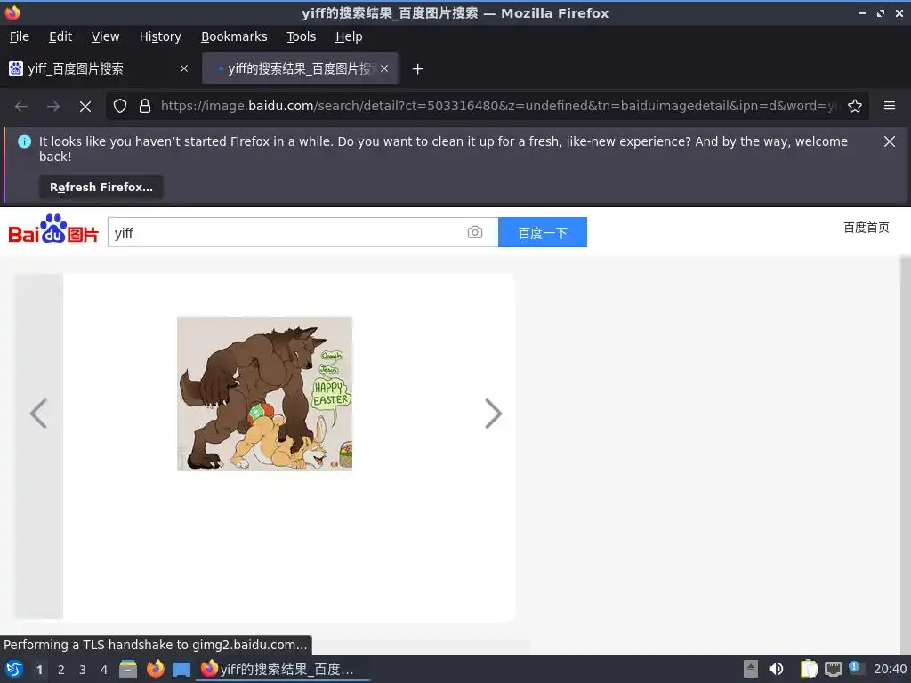
Task: Switch to workspace 4
Action: point(104,670)
